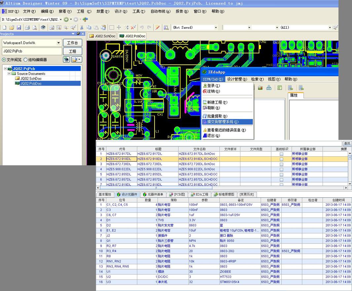Select the 结构编辑器 radio button

tap(25, 60)
